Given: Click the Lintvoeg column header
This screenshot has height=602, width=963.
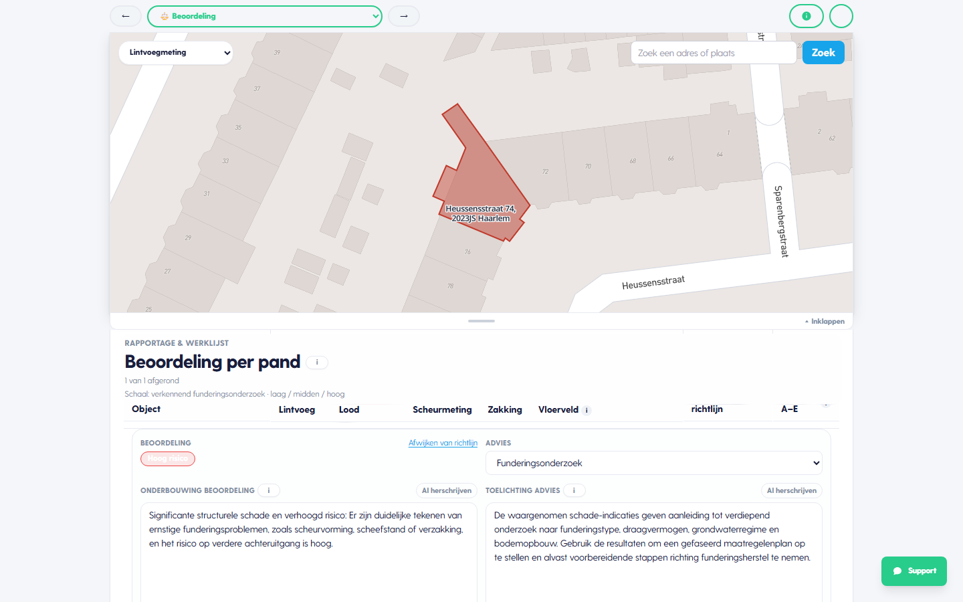Looking at the screenshot, I should click(297, 410).
